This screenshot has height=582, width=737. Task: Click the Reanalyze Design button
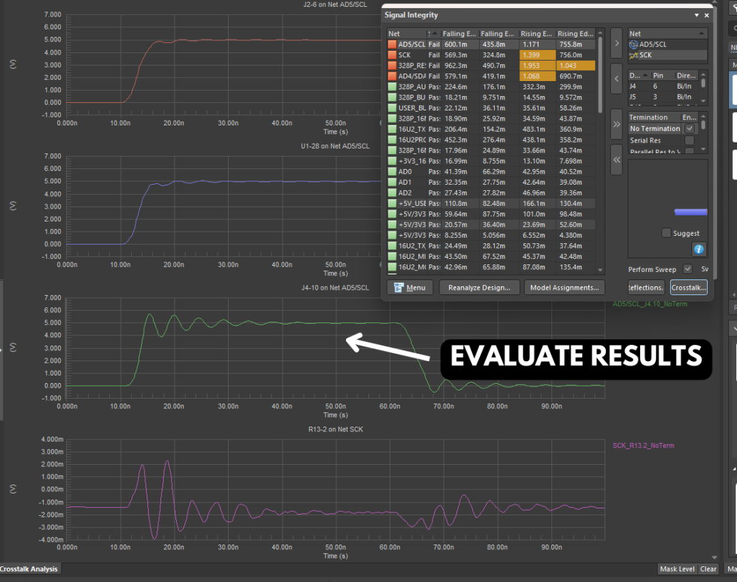click(x=479, y=288)
